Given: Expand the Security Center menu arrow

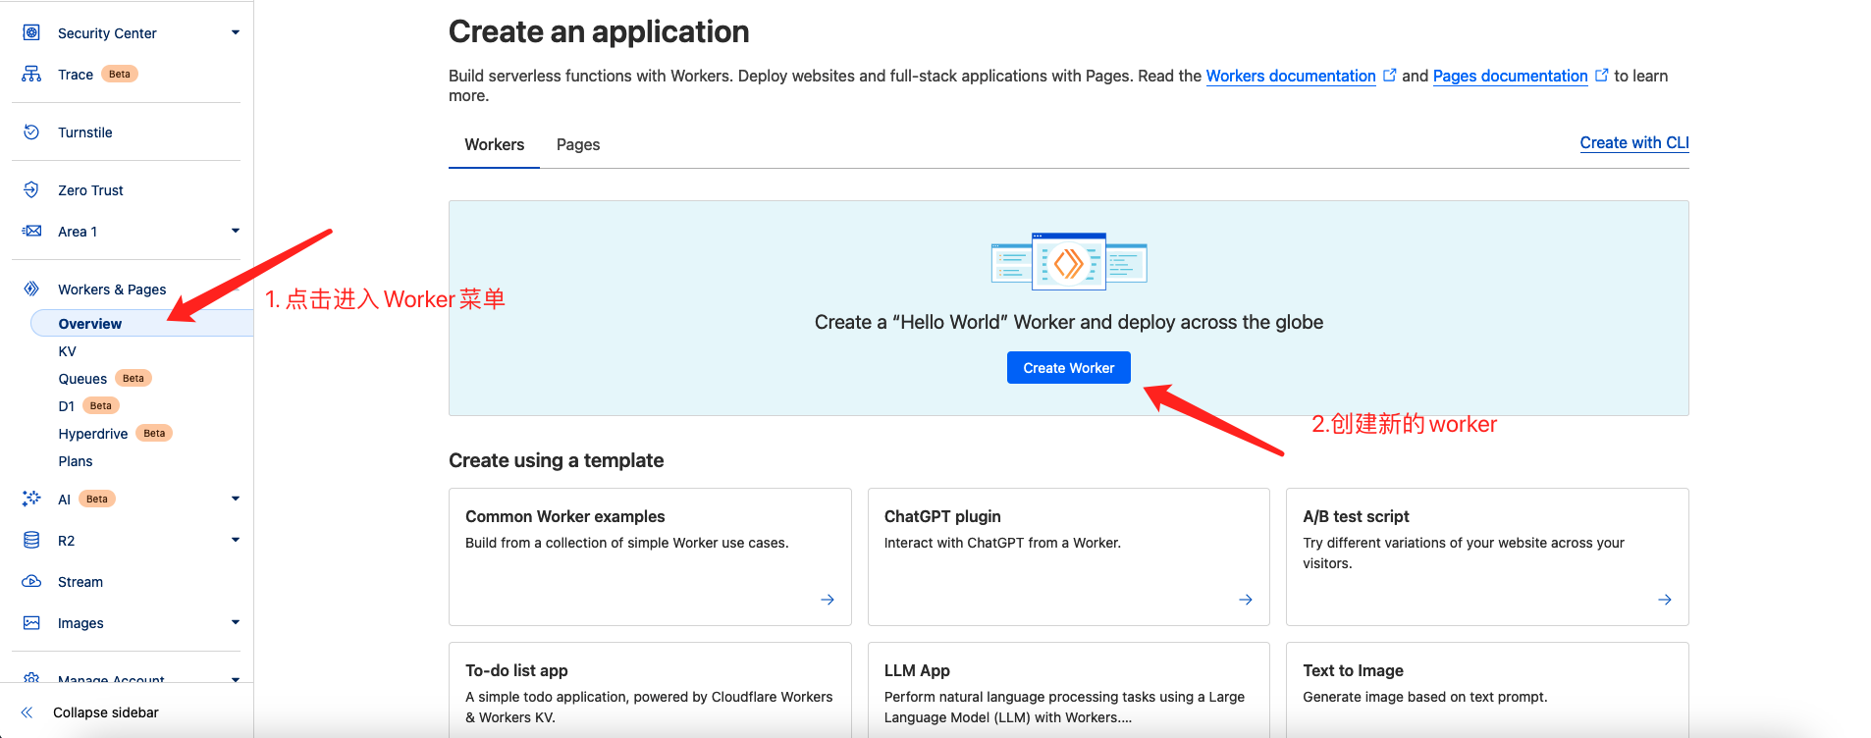Looking at the screenshot, I should click(x=235, y=32).
